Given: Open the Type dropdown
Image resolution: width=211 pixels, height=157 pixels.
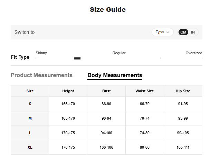Looking at the screenshot, I should pos(162,32).
